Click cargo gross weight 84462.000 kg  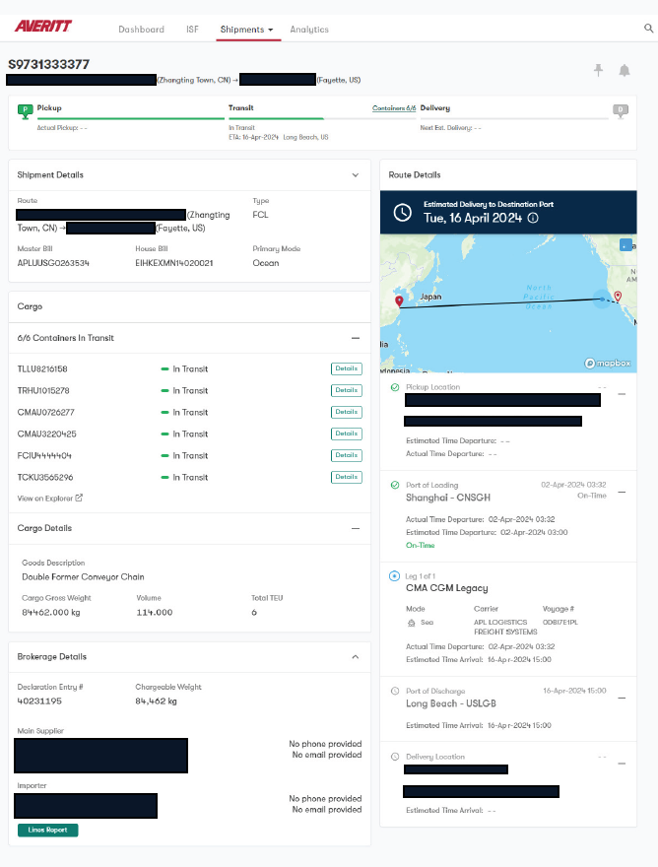(x=51, y=612)
